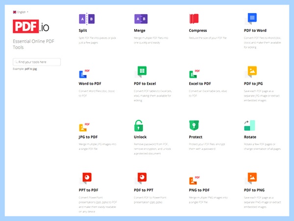
Task: Click the Rotate description about changing orientation
Action: pyautogui.click(x=262, y=146)
